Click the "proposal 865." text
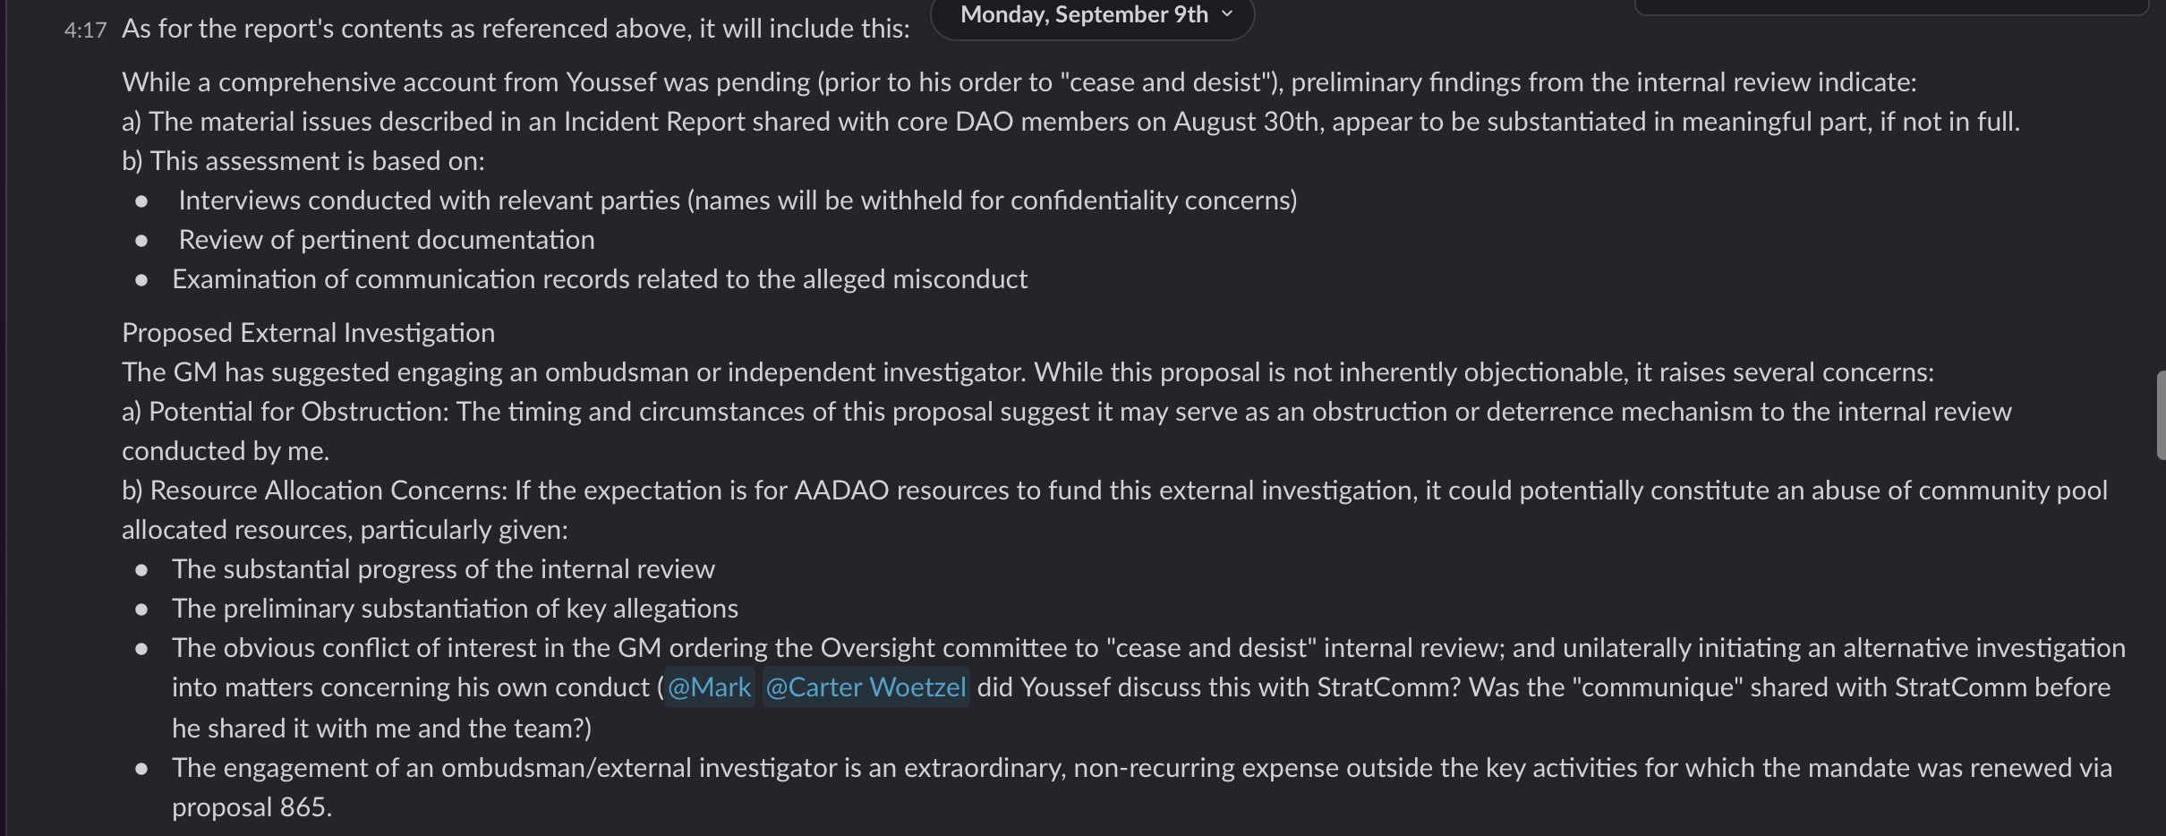The height and width of the screenshot is (836, 2166). coord(252,807)
